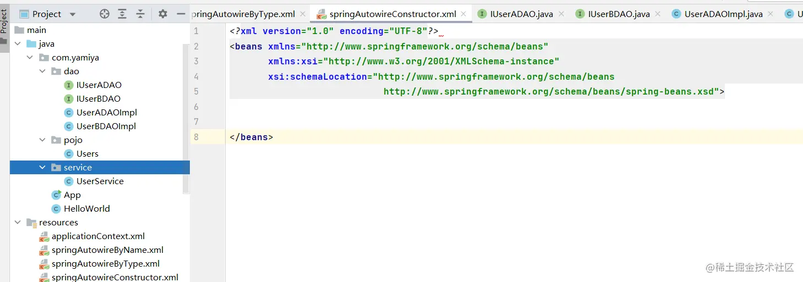Collapse the java folder arrow
The height and width of the screenshot is (282, 803).
pos(18,44)
